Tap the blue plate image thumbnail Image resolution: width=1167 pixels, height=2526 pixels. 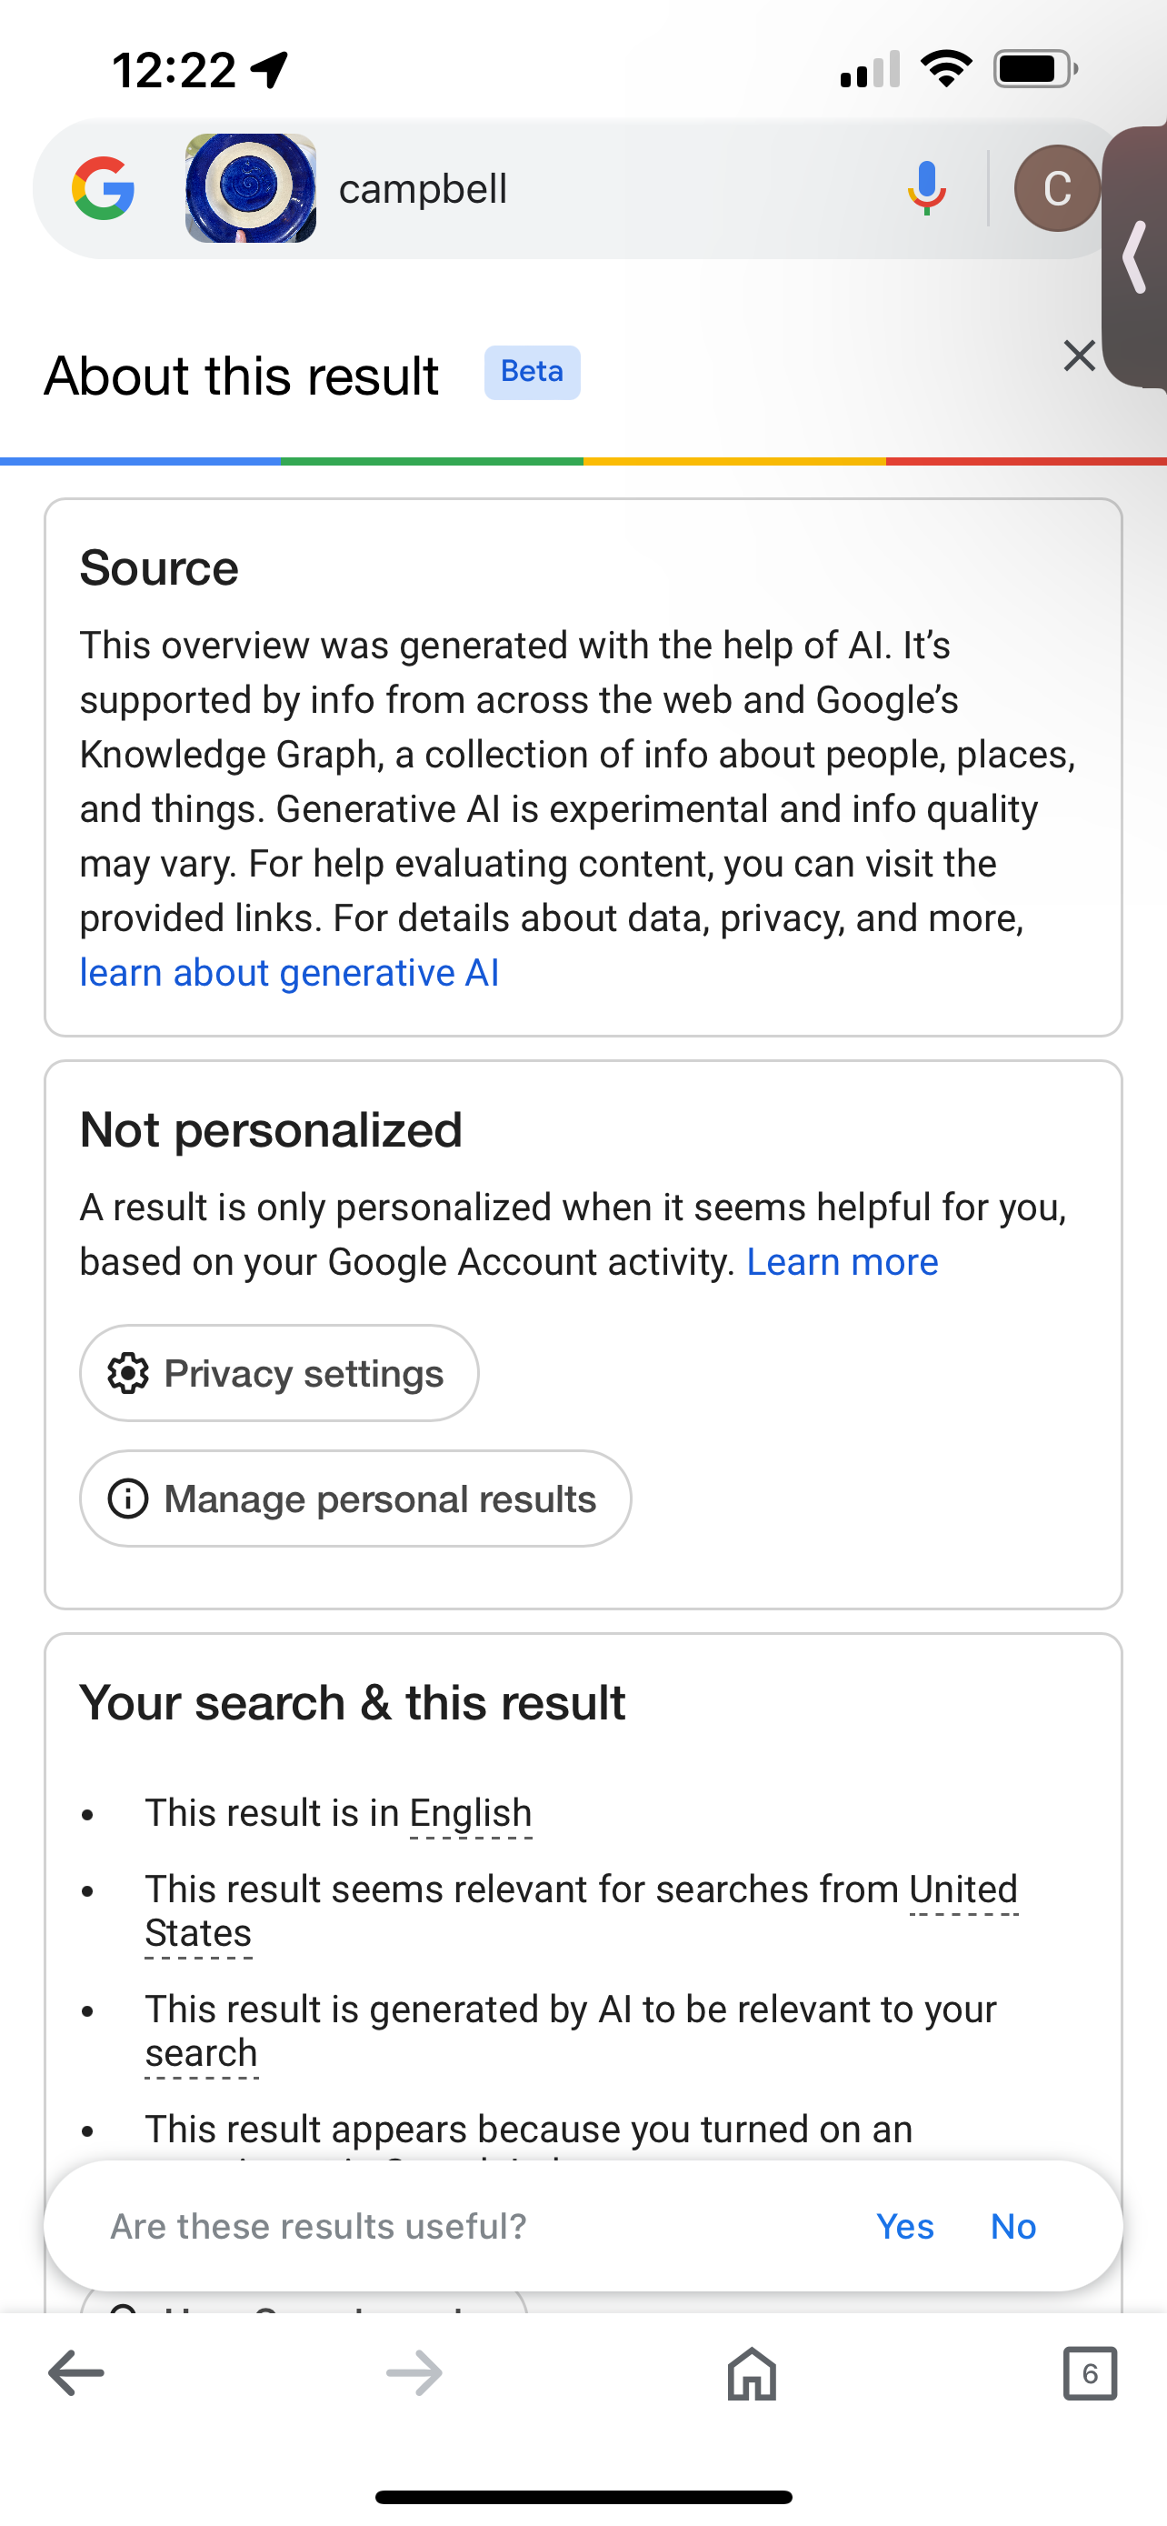click(x=251, y=188)
